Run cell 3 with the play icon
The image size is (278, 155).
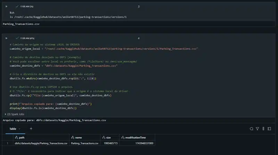tap(7, 6)
